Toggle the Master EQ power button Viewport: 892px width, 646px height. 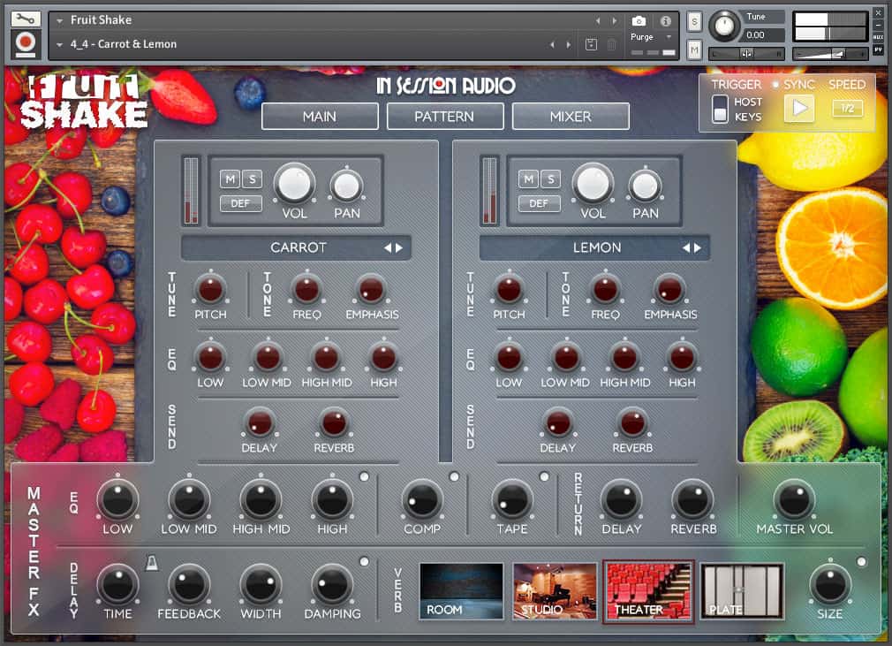[364, 477]
